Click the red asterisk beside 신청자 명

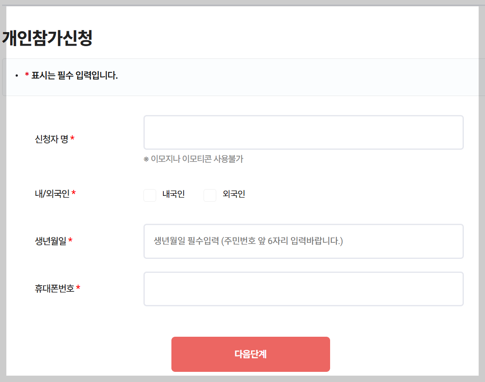click(x=73, y=137)
